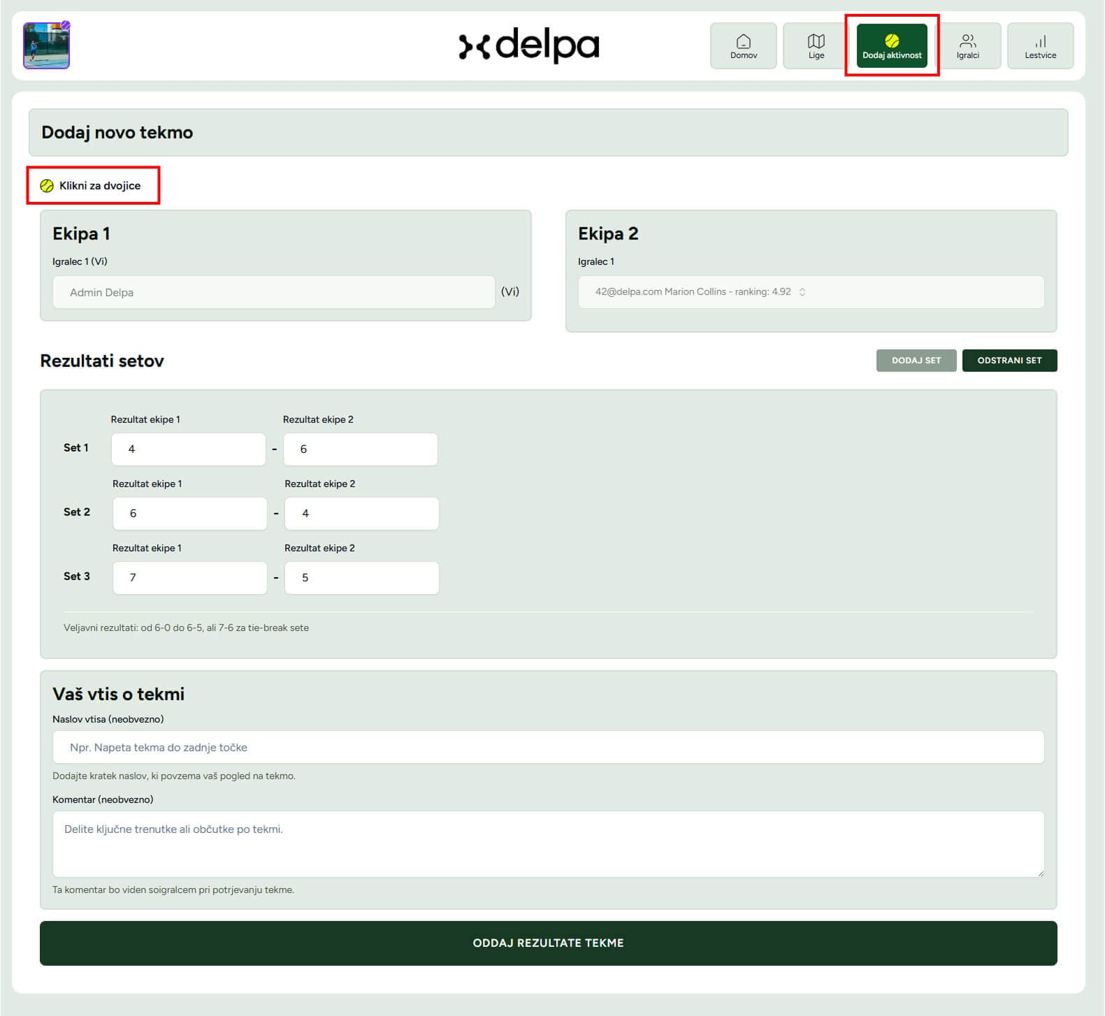Open the profile picture avatar
This screenshot has width=1105, height=1016.
(x=47, y=45)
